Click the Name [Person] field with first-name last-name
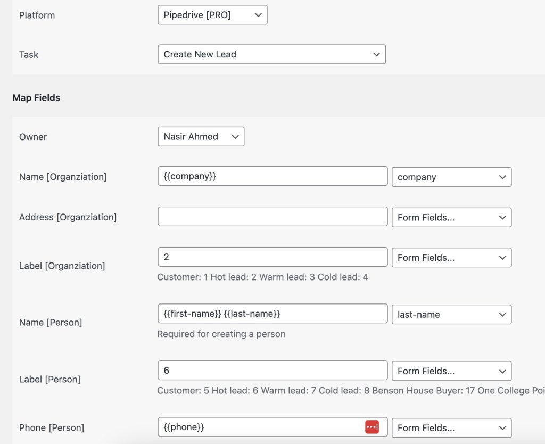The height and width of the screenshot is (444, 545). click(272, 314)
